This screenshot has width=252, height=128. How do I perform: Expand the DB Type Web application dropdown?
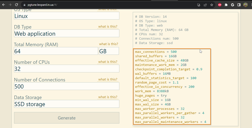[67, 33]
